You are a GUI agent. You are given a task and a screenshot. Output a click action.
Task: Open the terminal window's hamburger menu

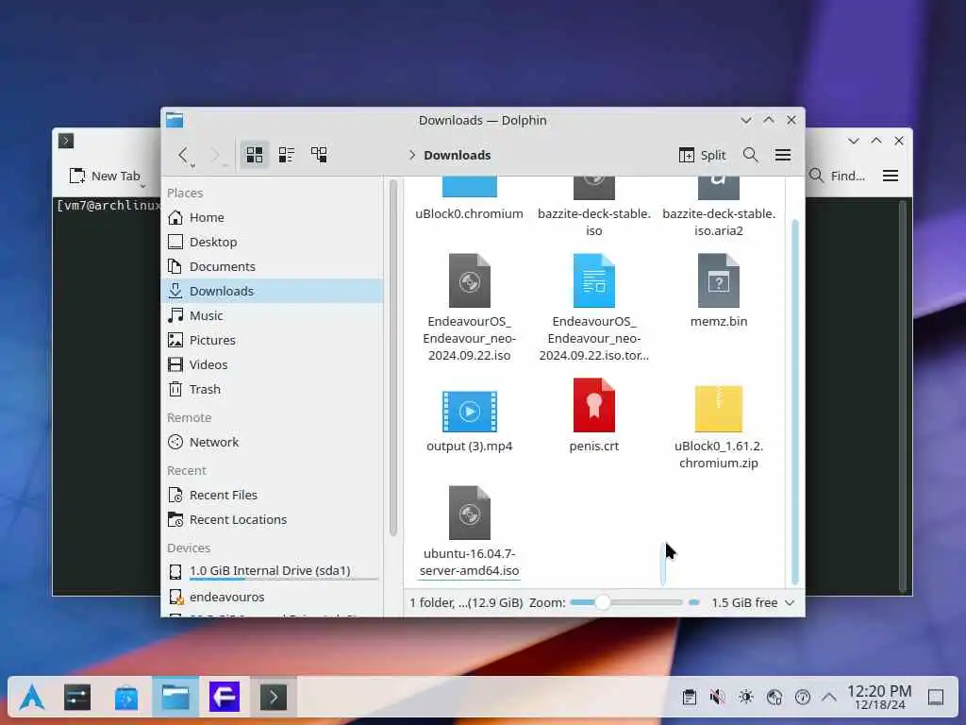891,176
